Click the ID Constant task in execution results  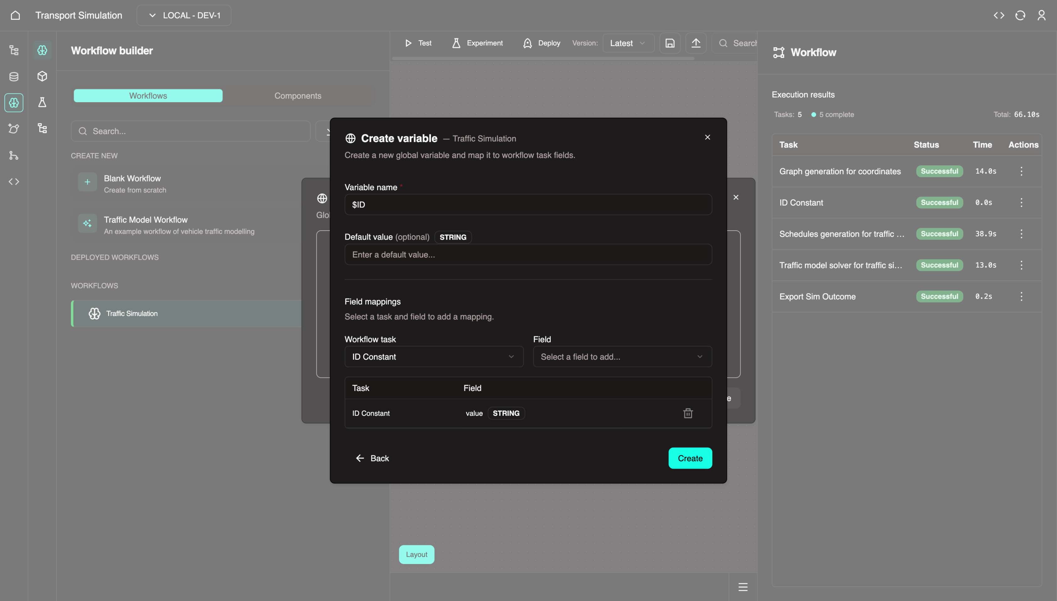pyautogui.click(x=801, y=203)
